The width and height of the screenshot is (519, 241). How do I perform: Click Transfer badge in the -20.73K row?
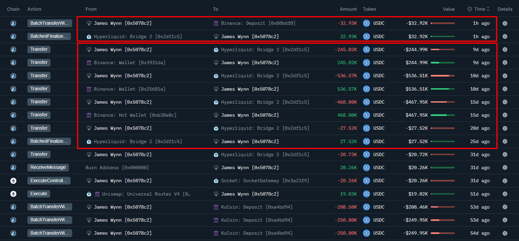click(39, 154)
